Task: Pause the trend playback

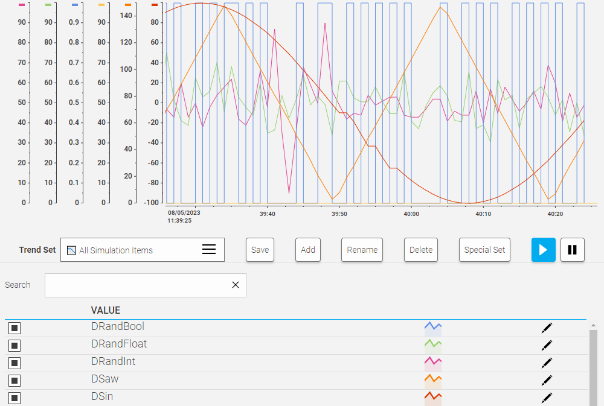Action: pos(572,249)
